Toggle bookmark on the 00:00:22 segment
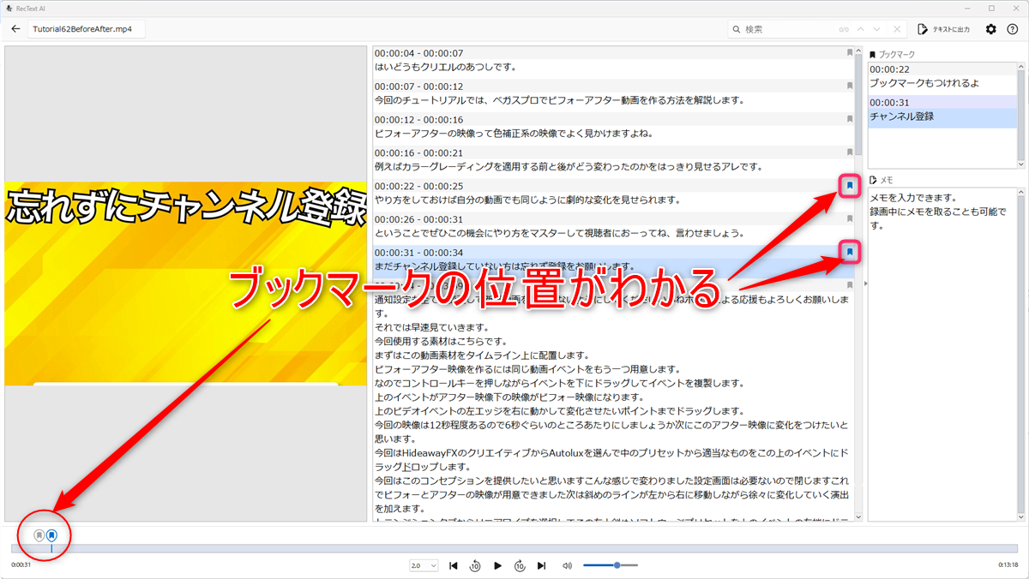The image size is (1029, 579). (x=849, y=185)
